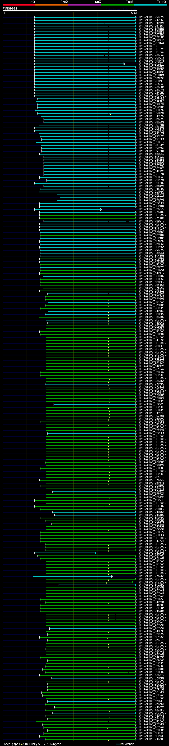
Task: Select hit UniRef100_Q8GTE3
Action: (152, 67)
